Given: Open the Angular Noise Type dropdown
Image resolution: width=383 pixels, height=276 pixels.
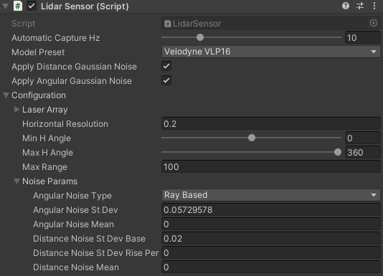Looking at the screenshot, I should coord(270,195).
